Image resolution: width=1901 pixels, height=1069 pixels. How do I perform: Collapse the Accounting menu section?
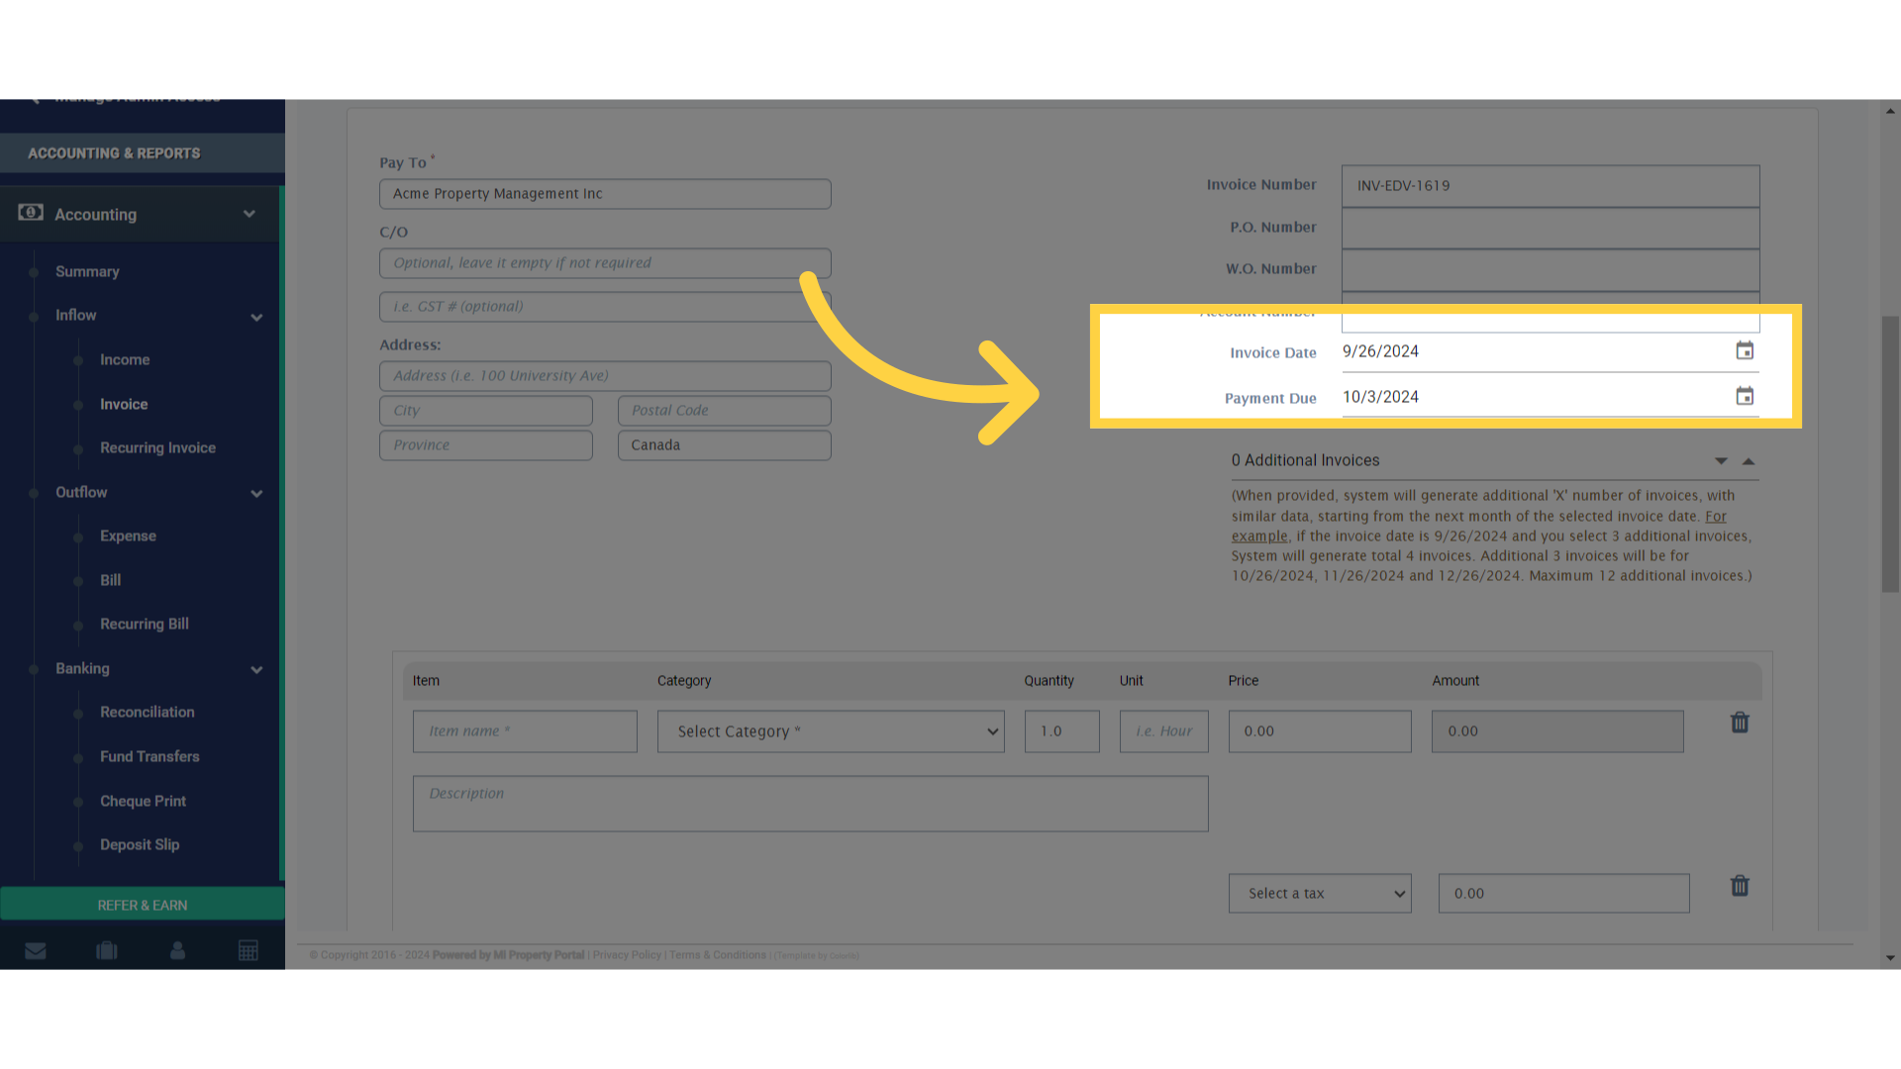click(250, 214)
